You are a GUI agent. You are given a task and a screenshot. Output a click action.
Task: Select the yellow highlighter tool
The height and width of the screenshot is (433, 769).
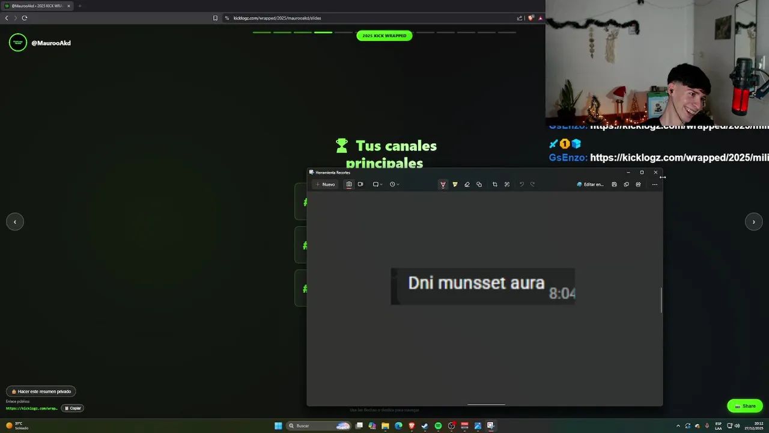click(455, 185)
